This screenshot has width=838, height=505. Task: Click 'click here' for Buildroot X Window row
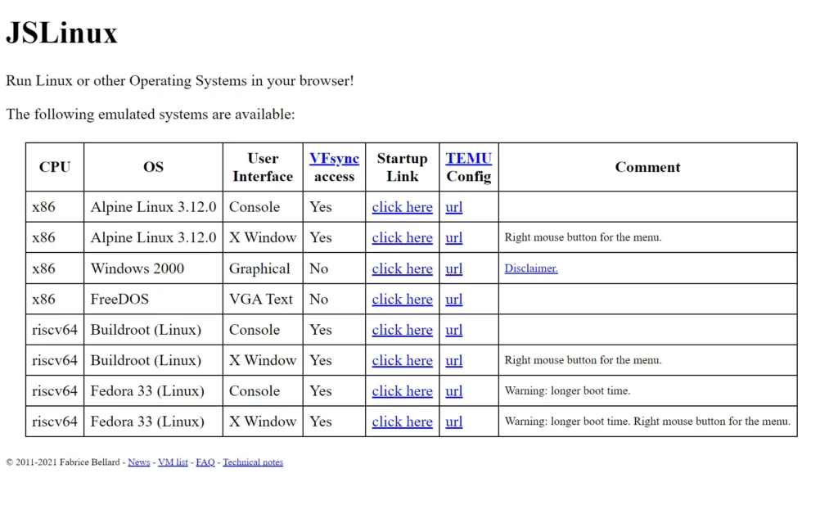[402, 360]
